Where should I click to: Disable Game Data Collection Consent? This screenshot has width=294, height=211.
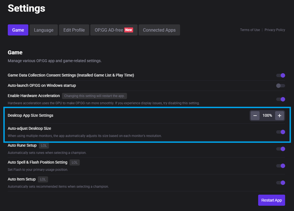[x=281, y=75]
